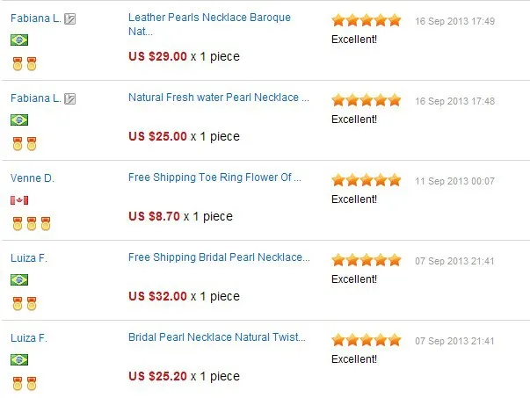The height and width of the screenshot is (398, 530).
Task: Click the note icon beside first Fabiana L.
Action: (70, 19)
